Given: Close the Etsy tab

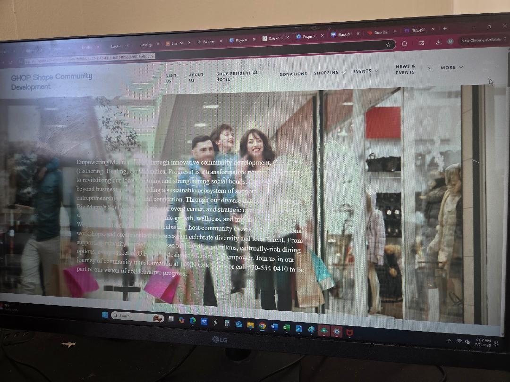Looking at the screenshot, I should (x=189, y=42).
